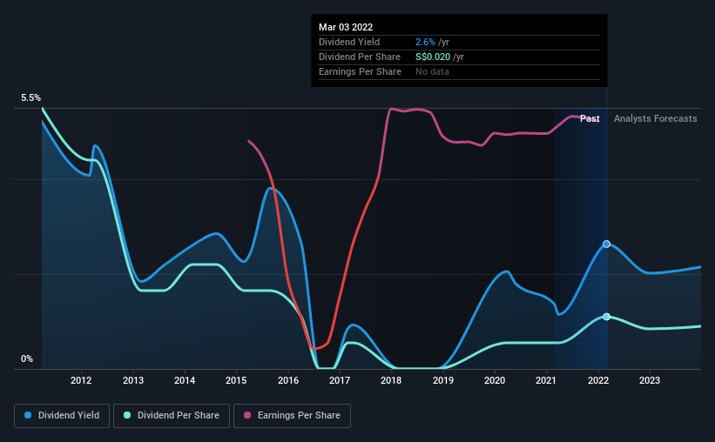This screenshot has height=442, width=715.
Task: Click the Past section label
Action: [x=590, y=118]
